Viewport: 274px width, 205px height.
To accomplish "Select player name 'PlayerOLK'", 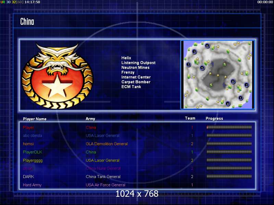I will pos(33,152).
